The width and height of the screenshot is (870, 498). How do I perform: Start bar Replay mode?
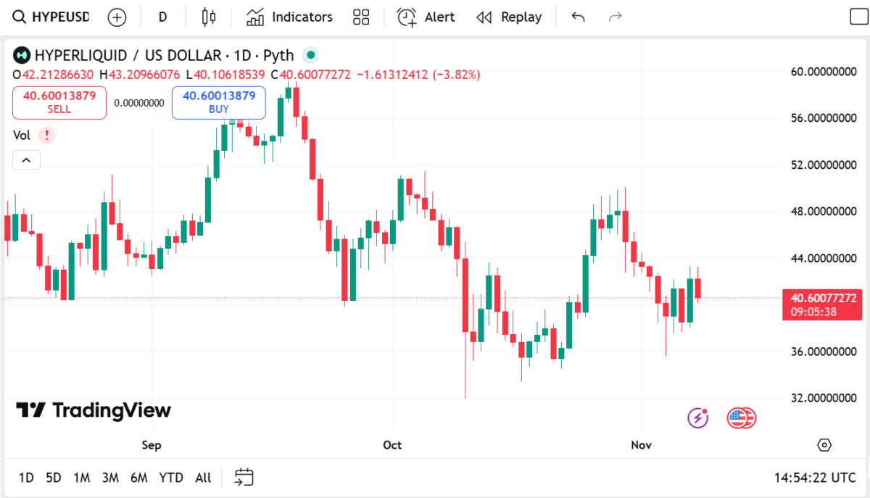pos(509,17)
